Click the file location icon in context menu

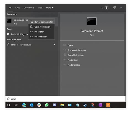tap(32, 27)
